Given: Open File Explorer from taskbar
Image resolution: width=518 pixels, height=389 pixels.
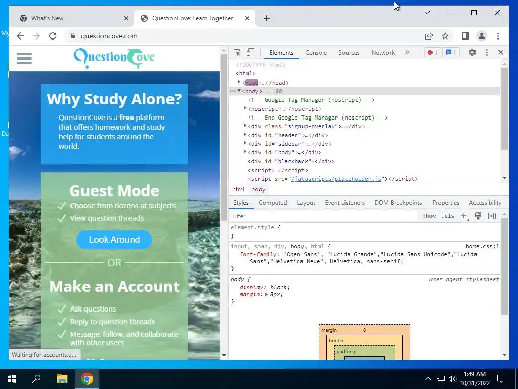Looking at the screenshot, I should click(x=62, y=379).
